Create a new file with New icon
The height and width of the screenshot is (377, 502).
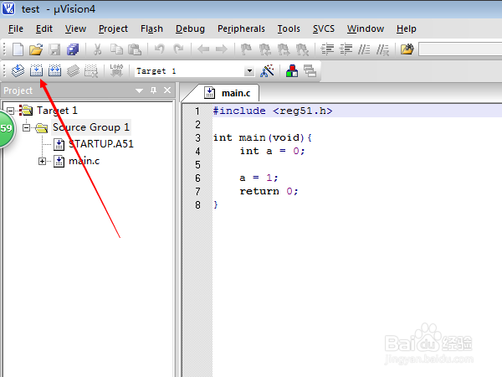18,49
